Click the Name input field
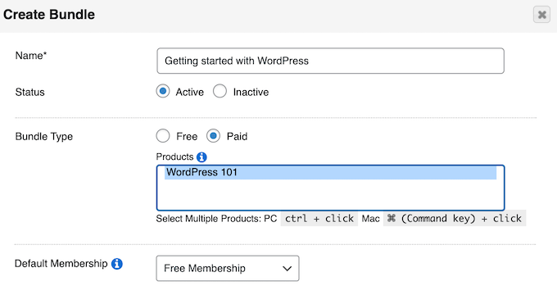Image resolution: width=557 pixels, height=295 pixels. click(330, 61)
